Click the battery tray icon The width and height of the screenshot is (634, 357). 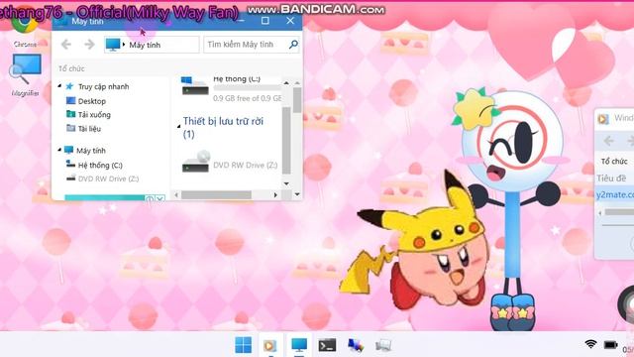pyautogui.click(x=610, y=345)
